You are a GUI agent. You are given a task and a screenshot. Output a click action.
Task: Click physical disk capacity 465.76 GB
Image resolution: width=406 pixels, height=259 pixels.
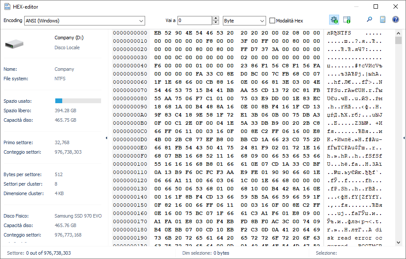pos(66,225)
